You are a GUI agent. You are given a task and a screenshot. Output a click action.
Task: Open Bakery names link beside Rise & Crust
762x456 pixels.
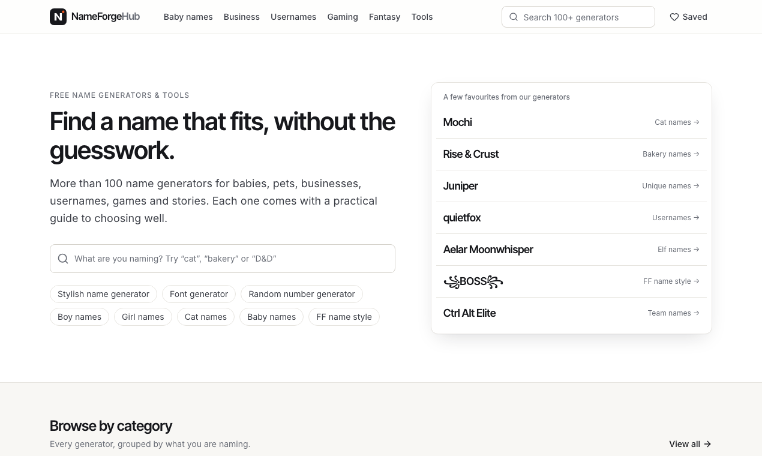coord(671,154)
